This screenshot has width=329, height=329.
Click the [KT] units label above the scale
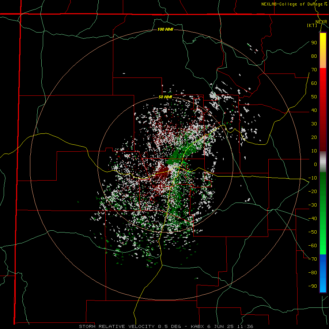(x=312, y=25)
